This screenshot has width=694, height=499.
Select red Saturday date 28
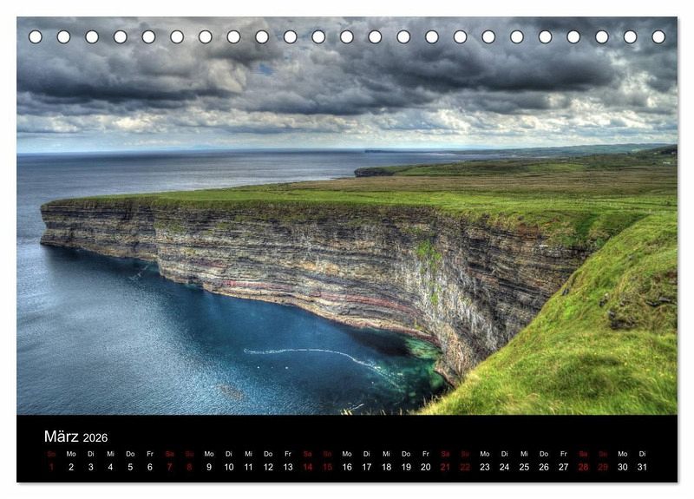583,467
